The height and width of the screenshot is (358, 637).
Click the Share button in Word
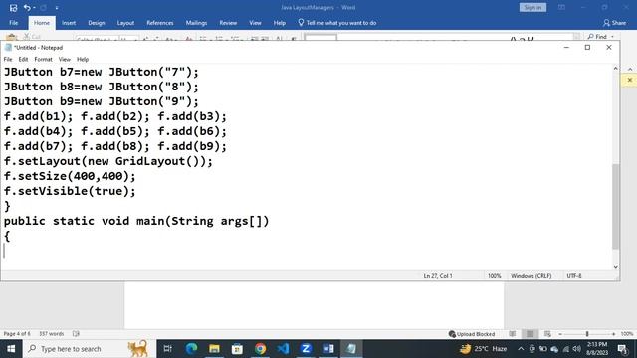pos(614,23)
